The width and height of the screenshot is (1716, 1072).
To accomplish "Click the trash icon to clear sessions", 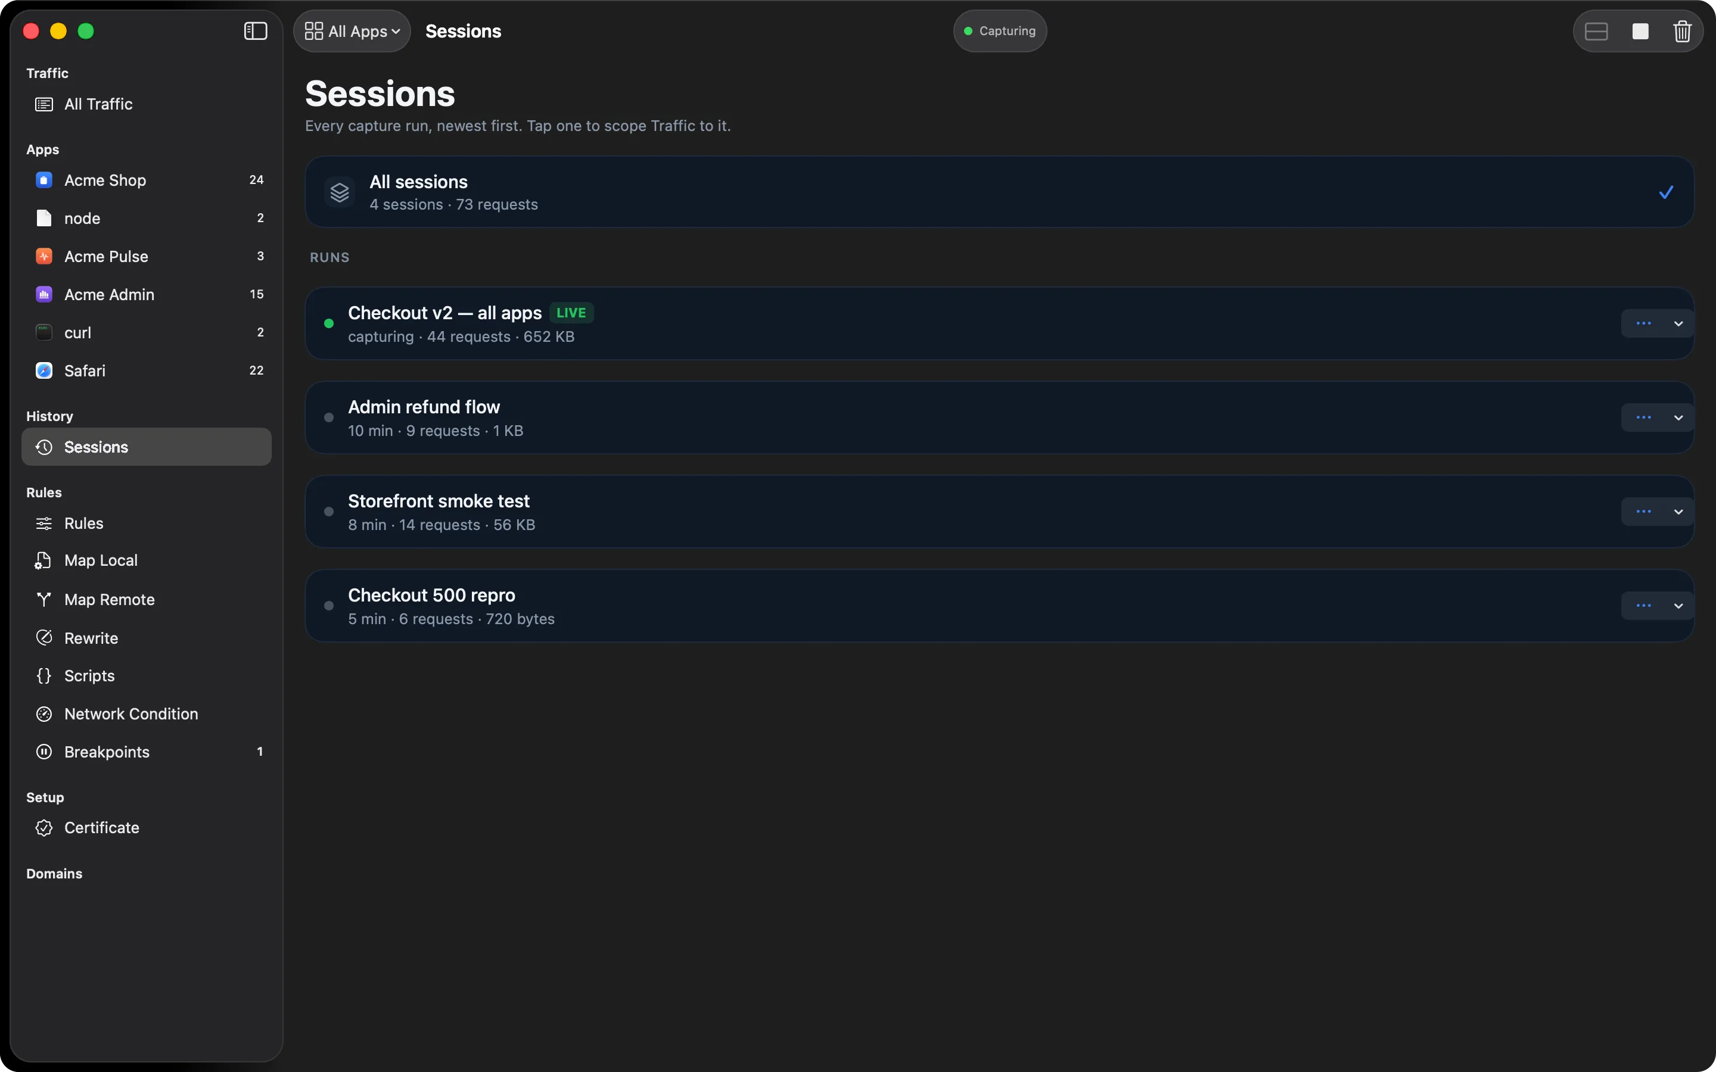I will 1682,31.
